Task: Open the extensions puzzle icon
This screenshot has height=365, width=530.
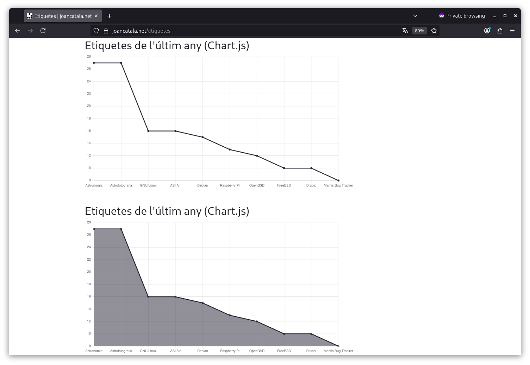Action: pos(500,31)
